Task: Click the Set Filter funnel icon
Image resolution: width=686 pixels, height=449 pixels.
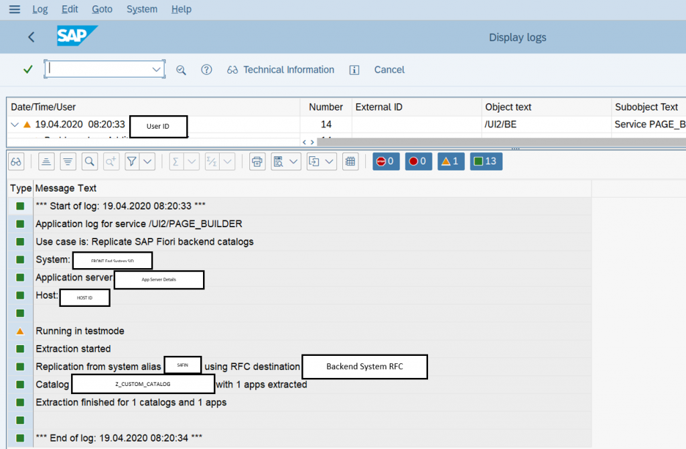Action: 132,162
